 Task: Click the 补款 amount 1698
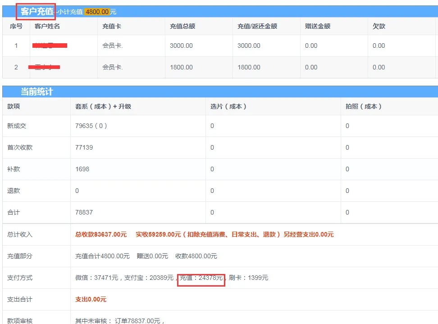tap(82, 169)
